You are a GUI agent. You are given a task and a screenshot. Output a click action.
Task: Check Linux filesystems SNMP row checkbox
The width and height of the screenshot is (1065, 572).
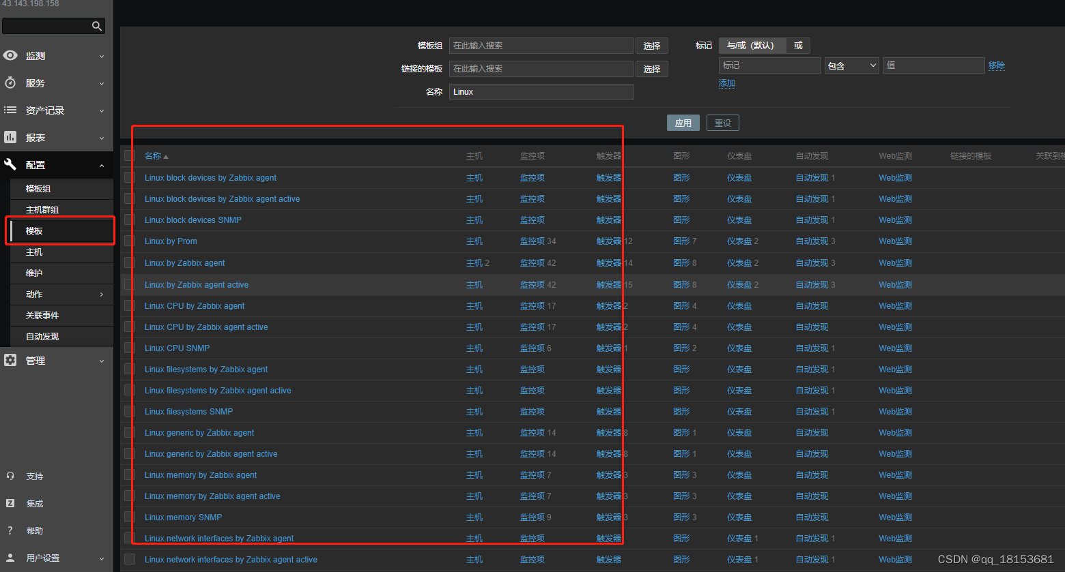click(x=130, y=411)
